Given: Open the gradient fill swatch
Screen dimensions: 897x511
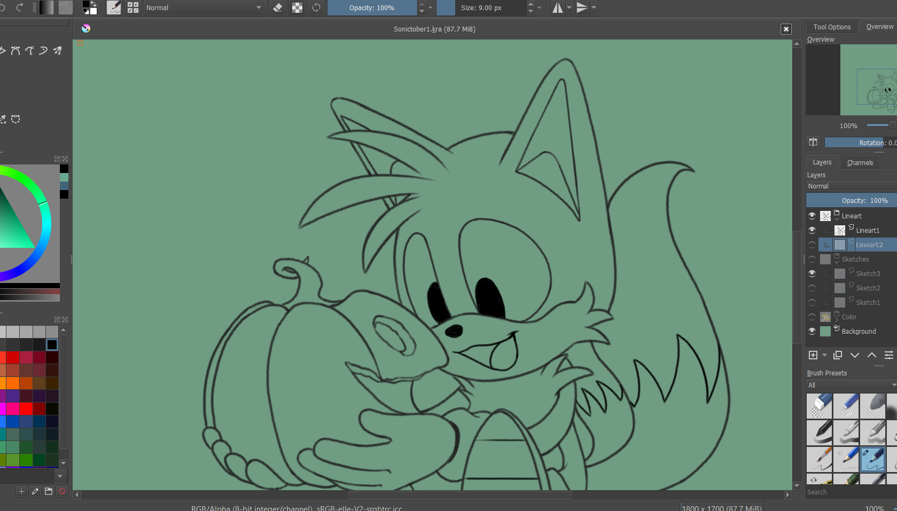Looking at the screenshot, I should (x=46, y=7).
